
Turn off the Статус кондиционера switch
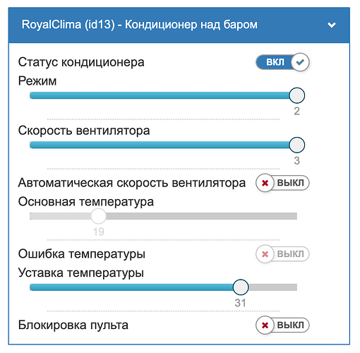coord(282,62)
